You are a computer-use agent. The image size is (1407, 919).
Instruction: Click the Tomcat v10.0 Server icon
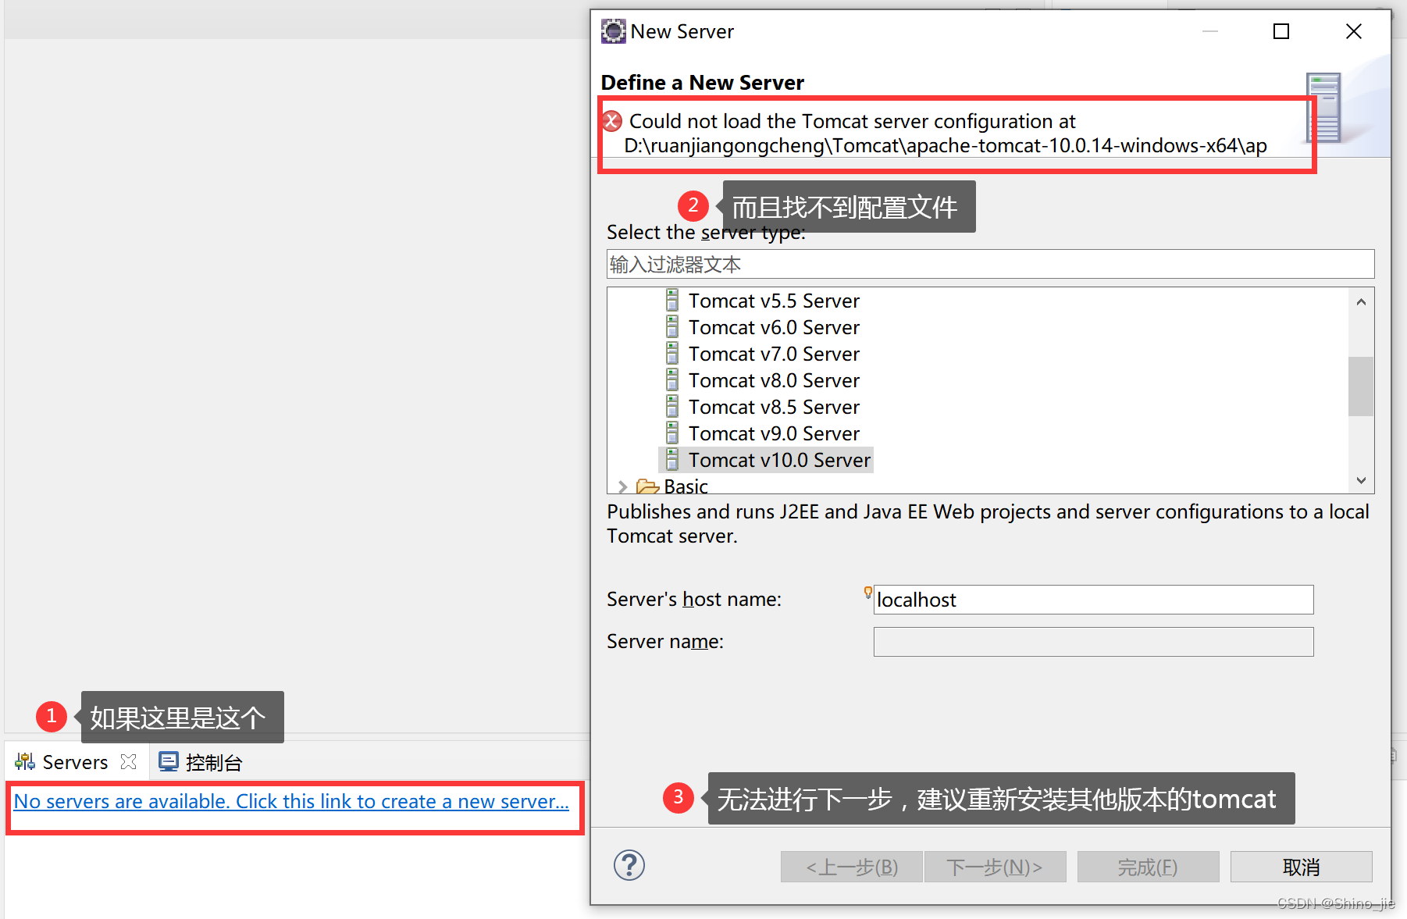coord(672,459)
